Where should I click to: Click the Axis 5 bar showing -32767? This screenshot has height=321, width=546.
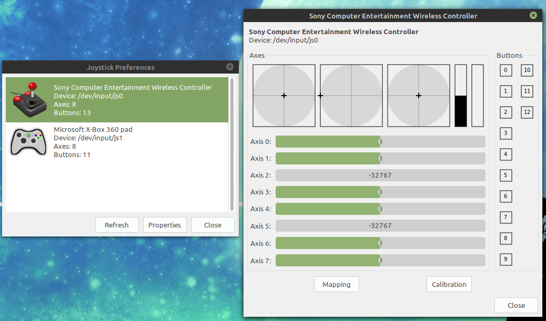tap(380, 226)
